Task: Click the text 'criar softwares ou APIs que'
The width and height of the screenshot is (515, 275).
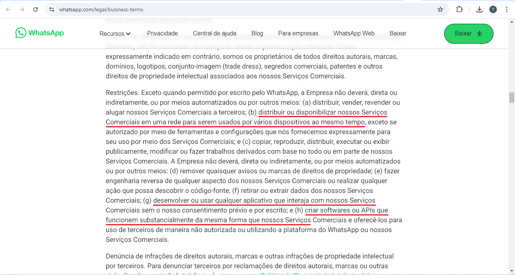Action: tap(346, 210)
